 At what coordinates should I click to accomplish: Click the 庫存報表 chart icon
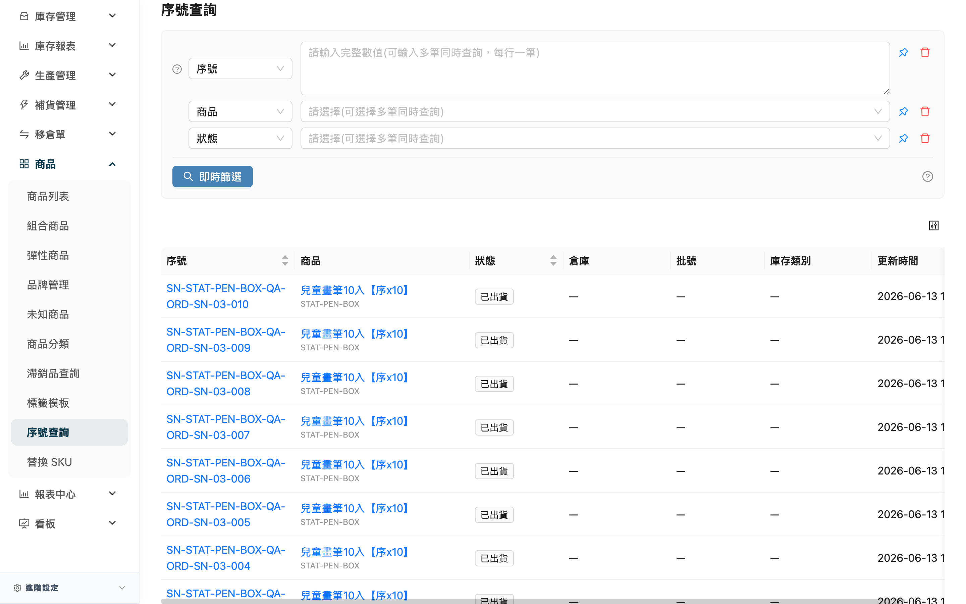[24, 46]
